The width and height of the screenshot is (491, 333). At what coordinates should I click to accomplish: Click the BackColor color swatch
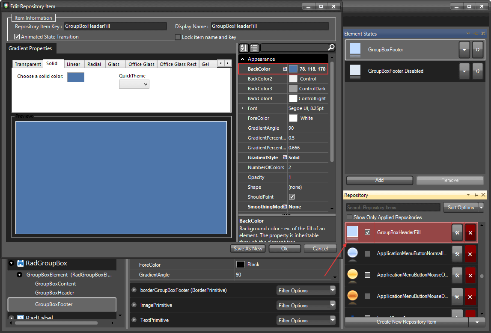[294, 68]
